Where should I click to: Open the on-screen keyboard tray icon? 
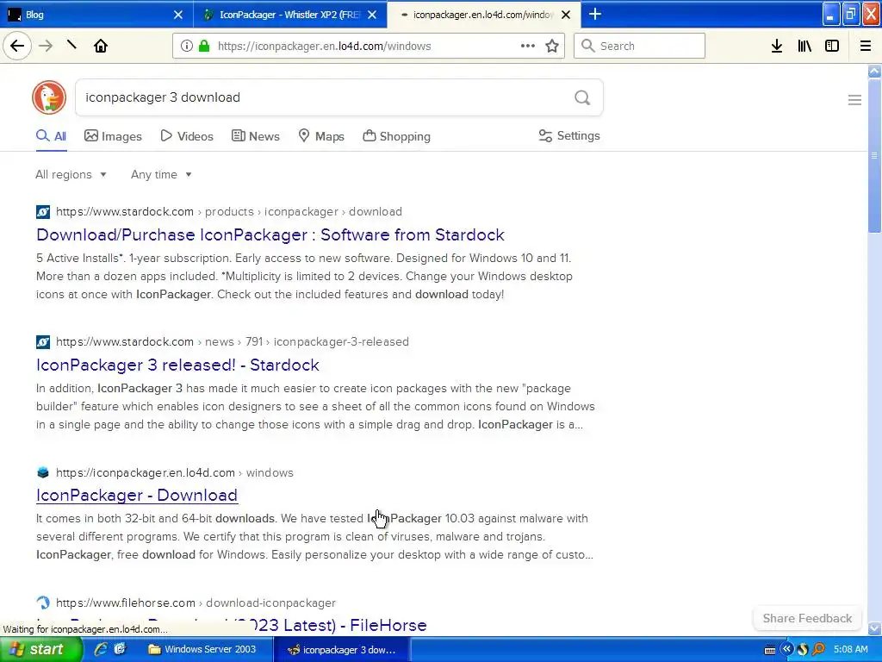pyautogui.click(x=770, y=650)
